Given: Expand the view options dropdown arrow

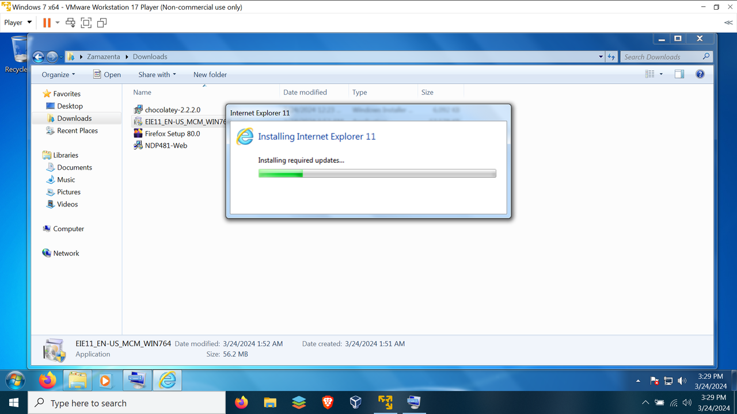Looking at the screenshot, I should [661, 74].
